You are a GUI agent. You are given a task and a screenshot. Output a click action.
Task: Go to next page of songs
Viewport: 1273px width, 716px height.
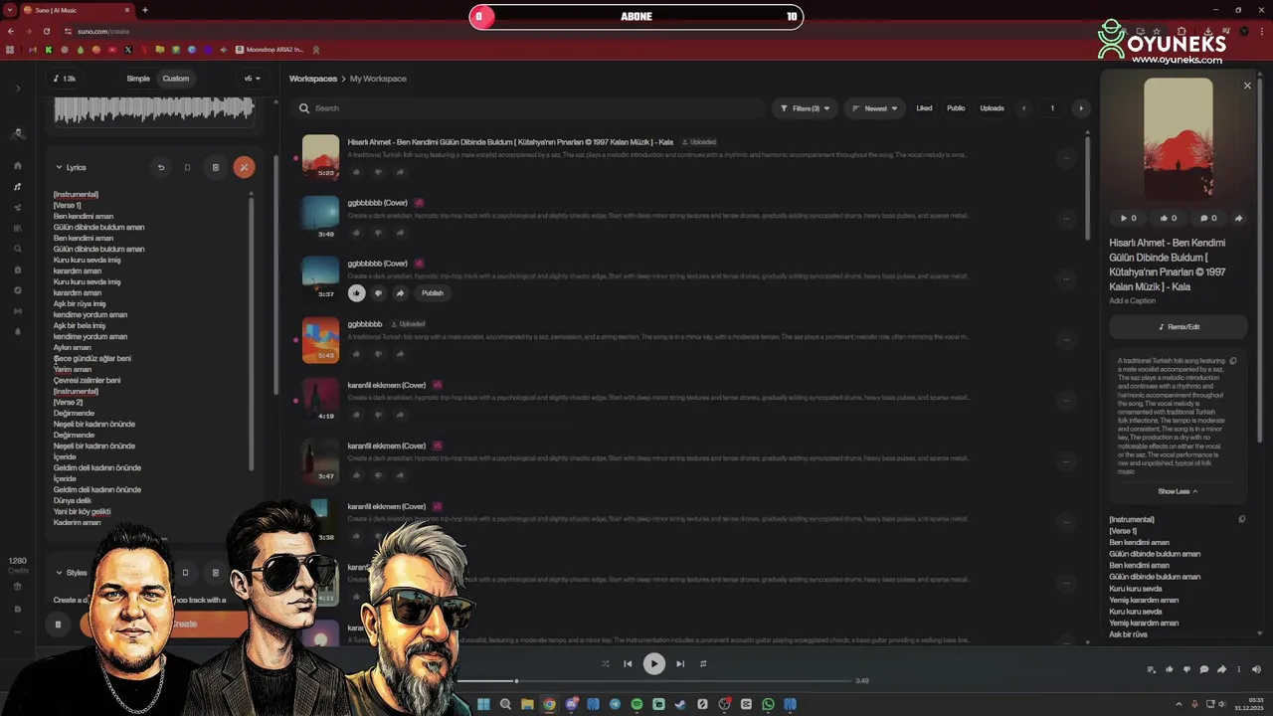1081,108
